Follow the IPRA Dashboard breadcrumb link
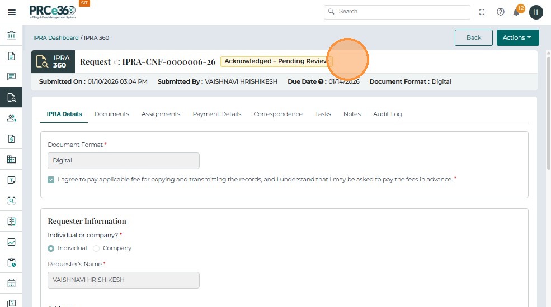551x307 pixels. [x=56, y=37]
